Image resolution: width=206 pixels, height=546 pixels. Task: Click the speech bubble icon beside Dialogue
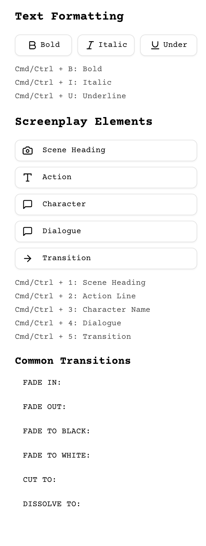tap(28, 231)
